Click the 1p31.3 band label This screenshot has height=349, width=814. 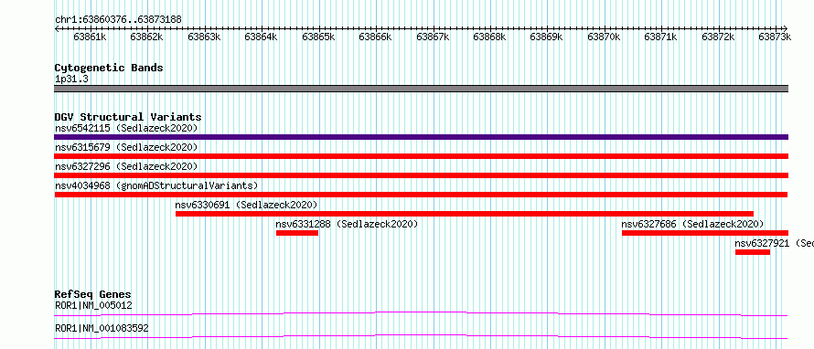70,79
